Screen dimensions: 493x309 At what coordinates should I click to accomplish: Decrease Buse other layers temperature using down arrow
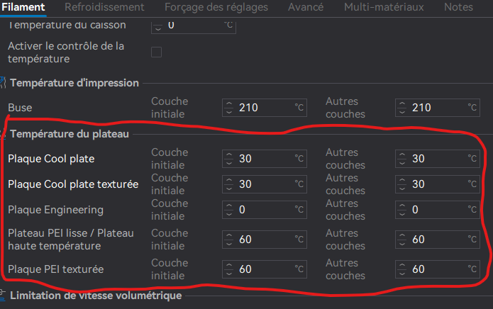[x=402, y=112]
